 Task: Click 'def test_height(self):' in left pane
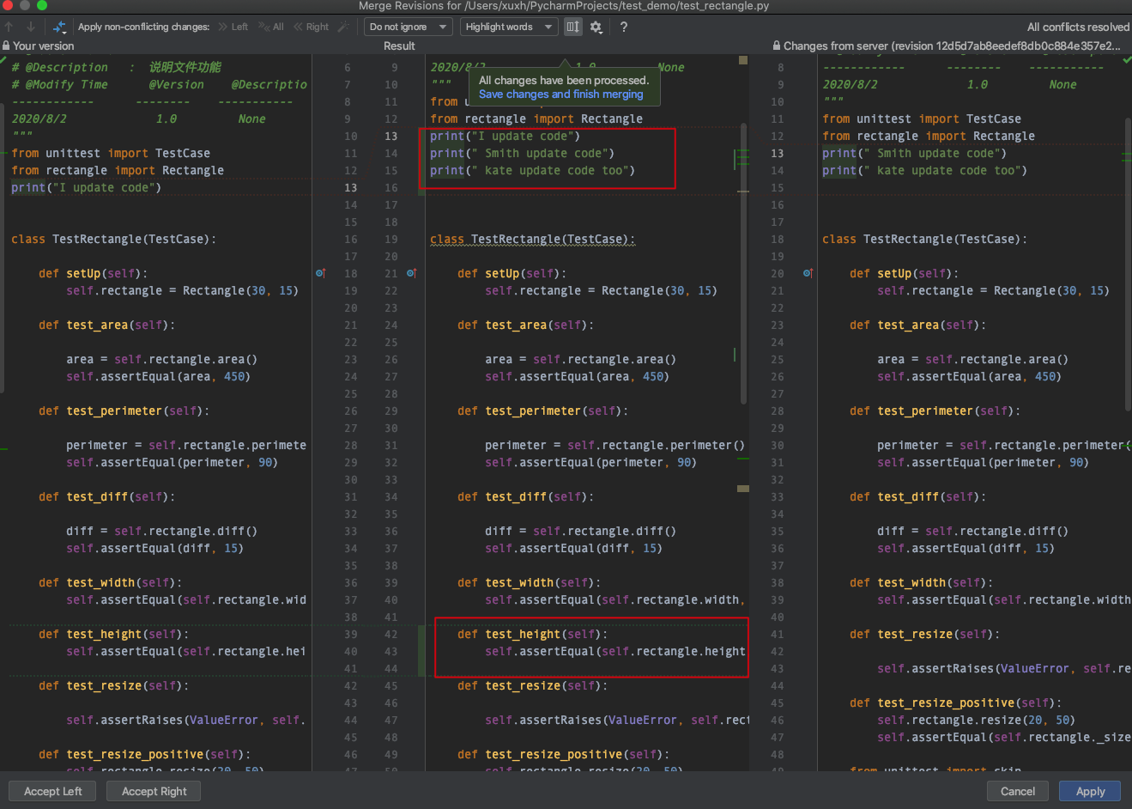[113, 634]
